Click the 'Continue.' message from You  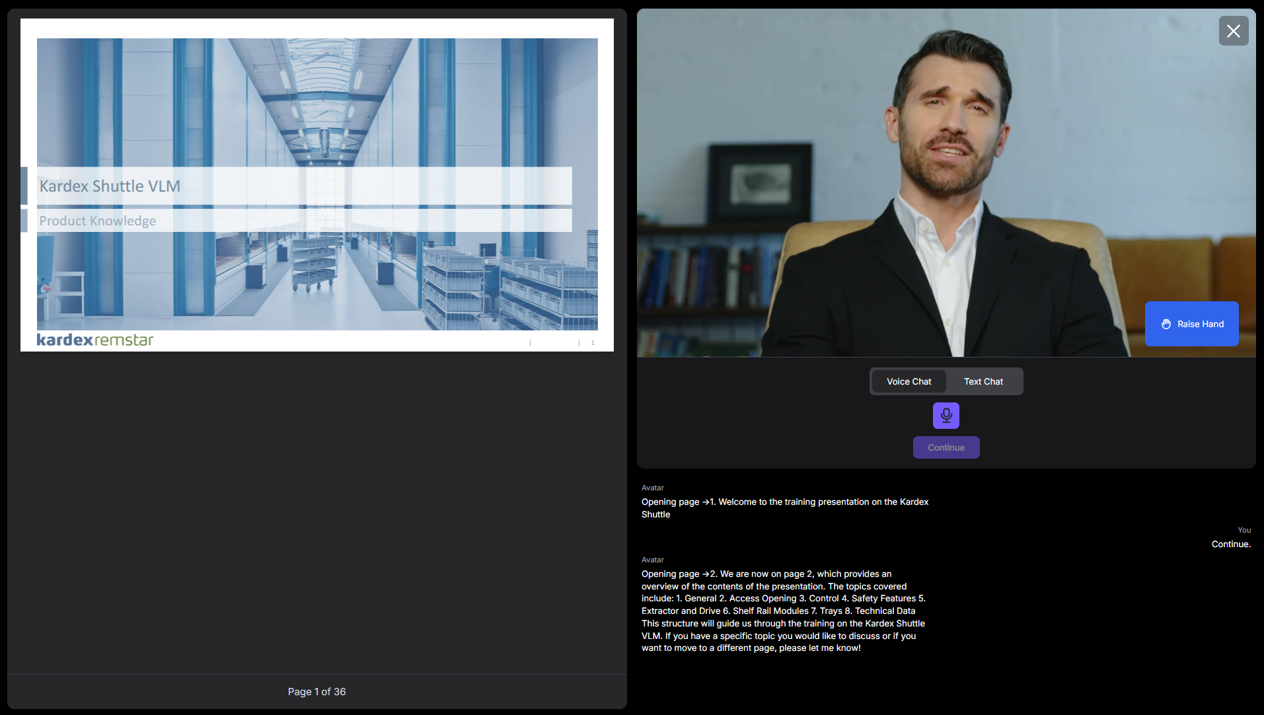1230,544
